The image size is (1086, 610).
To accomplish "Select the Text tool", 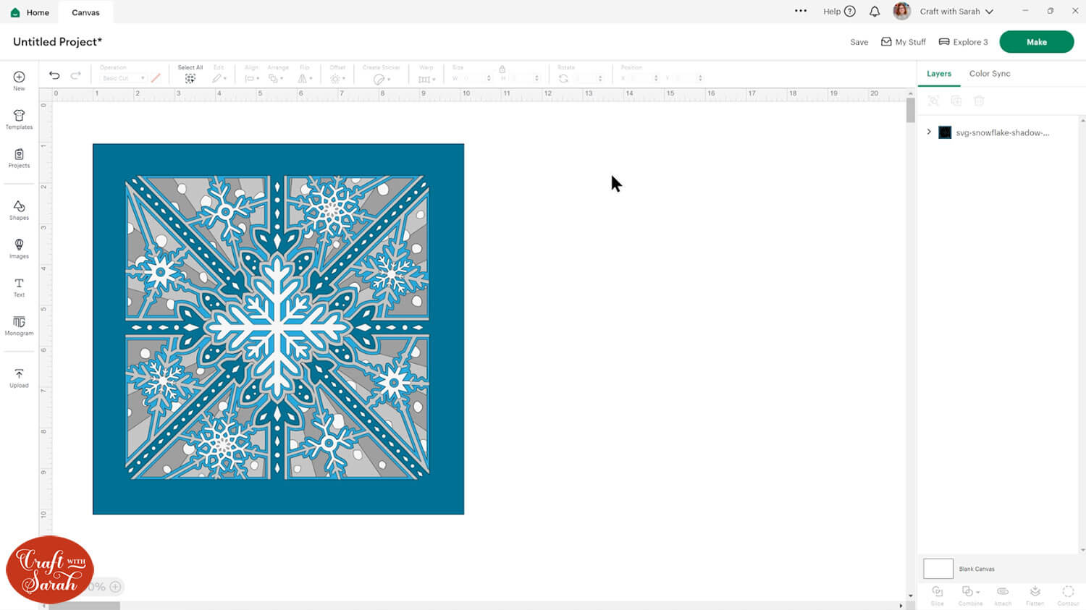I will 19,287.
